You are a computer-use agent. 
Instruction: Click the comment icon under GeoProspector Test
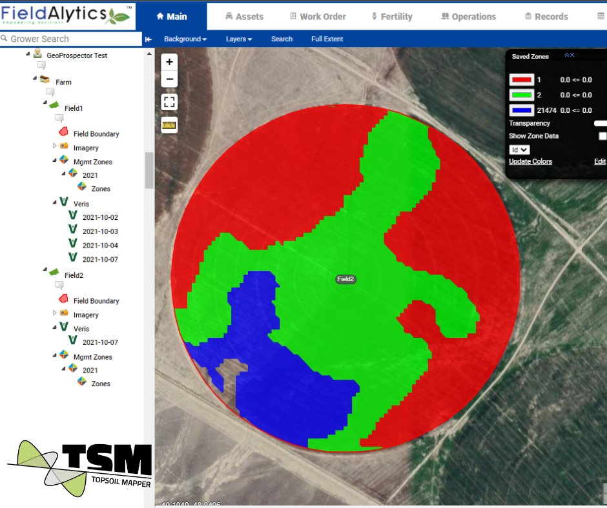pos(41,65)
